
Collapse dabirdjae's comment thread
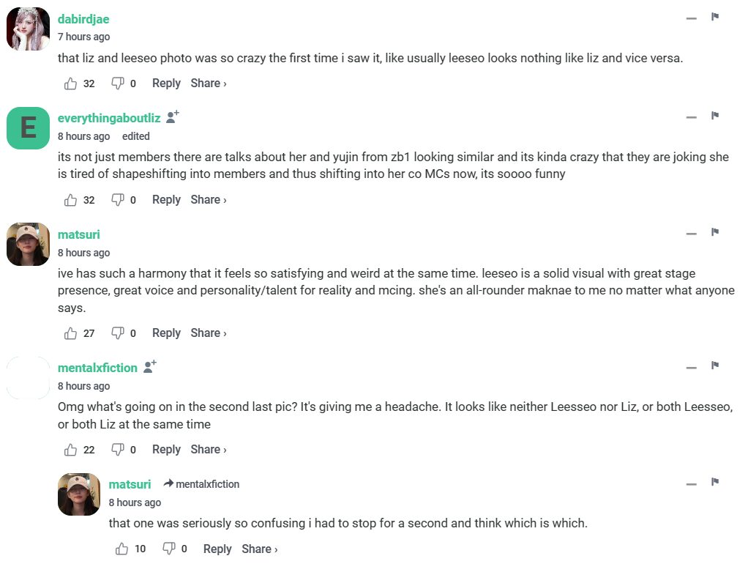691,18
